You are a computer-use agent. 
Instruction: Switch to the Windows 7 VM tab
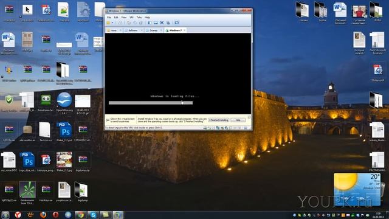175,30
